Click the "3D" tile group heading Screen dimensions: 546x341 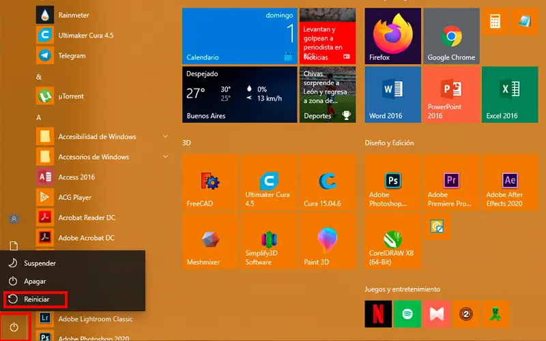click(186, 143)
